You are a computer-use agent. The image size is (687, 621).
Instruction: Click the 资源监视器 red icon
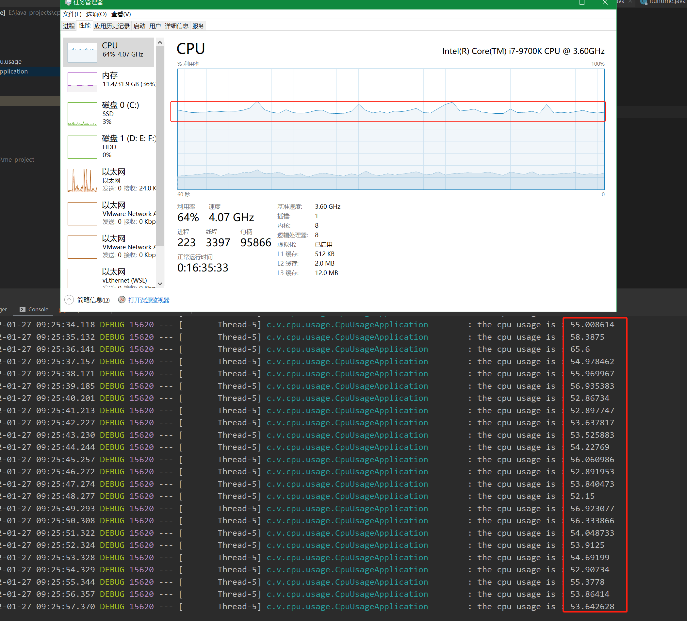click(122, 300)
